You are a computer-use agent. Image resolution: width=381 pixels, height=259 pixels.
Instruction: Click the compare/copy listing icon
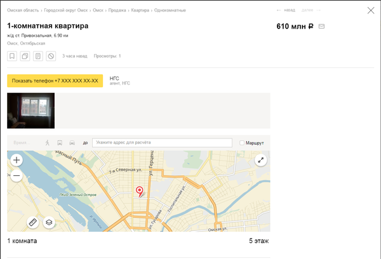point(25,56)
